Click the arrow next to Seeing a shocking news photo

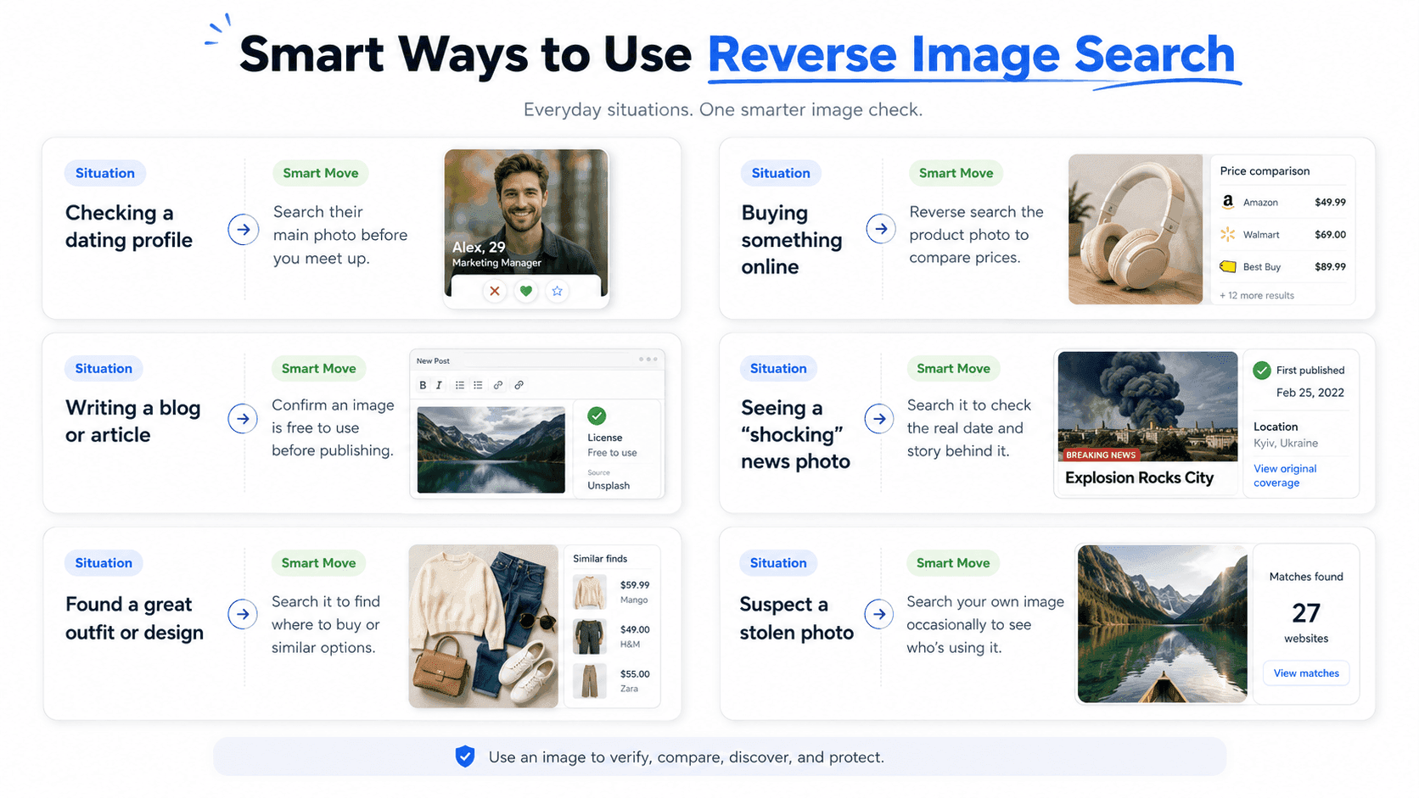coord(879,418)
